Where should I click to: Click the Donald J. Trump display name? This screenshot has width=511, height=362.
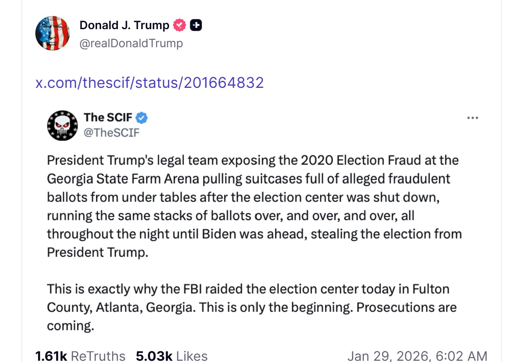pos(124,25)
